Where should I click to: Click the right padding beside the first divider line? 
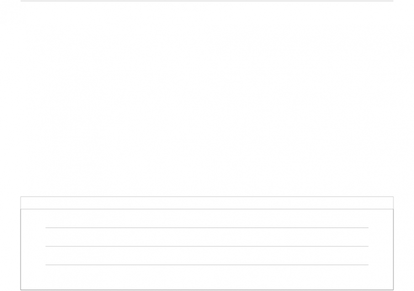381,227
